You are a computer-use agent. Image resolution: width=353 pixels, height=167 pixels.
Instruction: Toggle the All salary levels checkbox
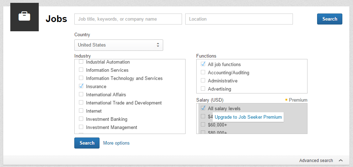coord(203,108)
